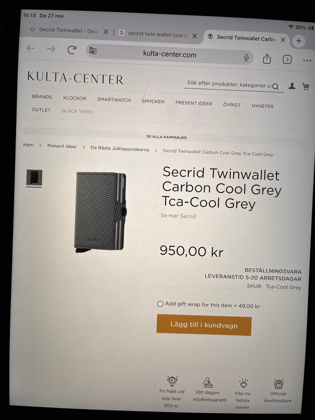Open the KLOCKOR menu
The width and height of the screenshot is (315, 420).
pyautogui.click(x=75, y=98)
